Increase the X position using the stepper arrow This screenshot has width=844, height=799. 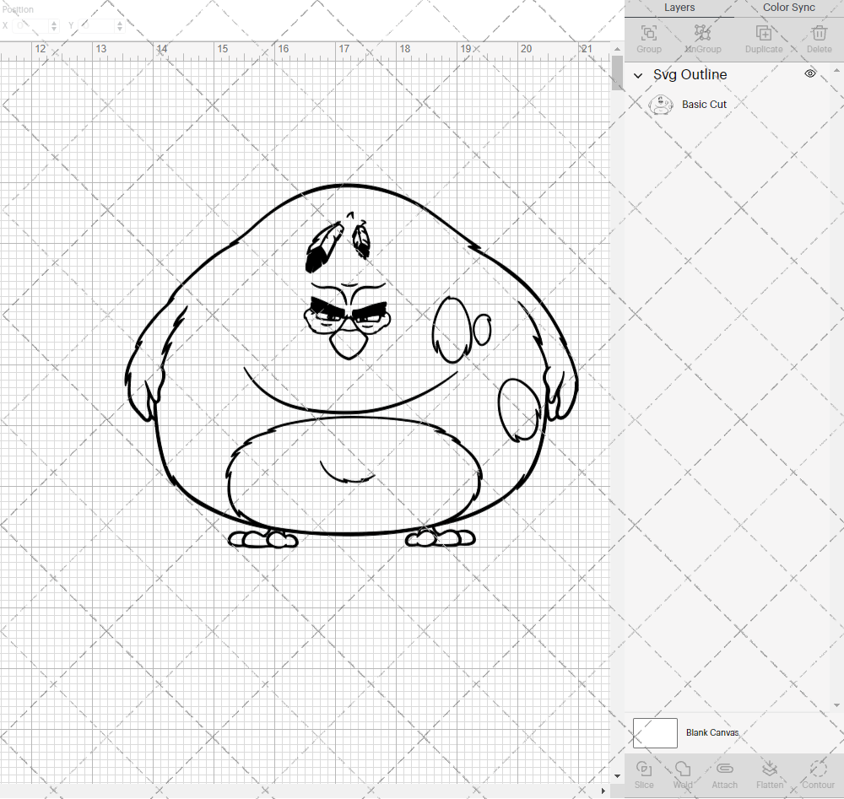point(52,23)
